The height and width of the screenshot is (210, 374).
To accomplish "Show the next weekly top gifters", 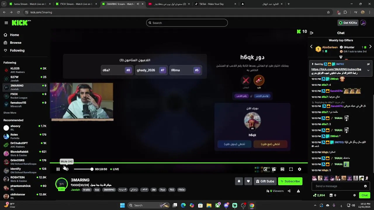I will (x=370, y=47).
